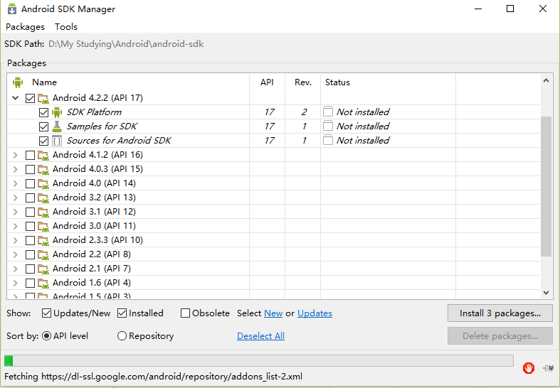The image size is (560, 388).
Task: Uncheck the Samples for SDK checkbox
Action: click(x=43, y=126)
